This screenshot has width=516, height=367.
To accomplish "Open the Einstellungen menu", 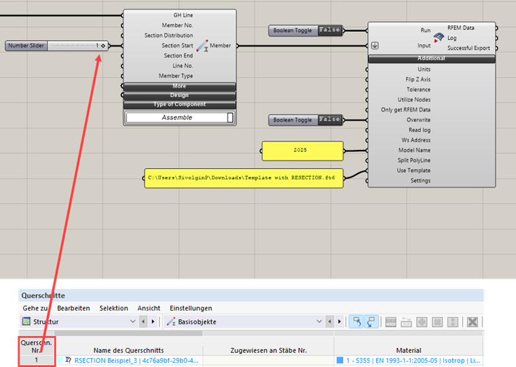I will point(191,308).
